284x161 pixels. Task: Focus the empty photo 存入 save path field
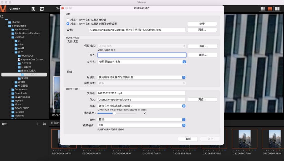click(142, 55)
